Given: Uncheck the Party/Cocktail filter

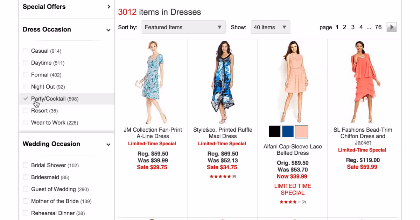Looking at the screenshot, I should coord(26,98).
